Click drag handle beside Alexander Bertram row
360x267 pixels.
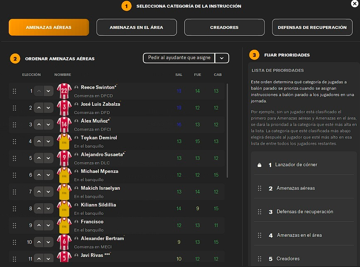15,242
